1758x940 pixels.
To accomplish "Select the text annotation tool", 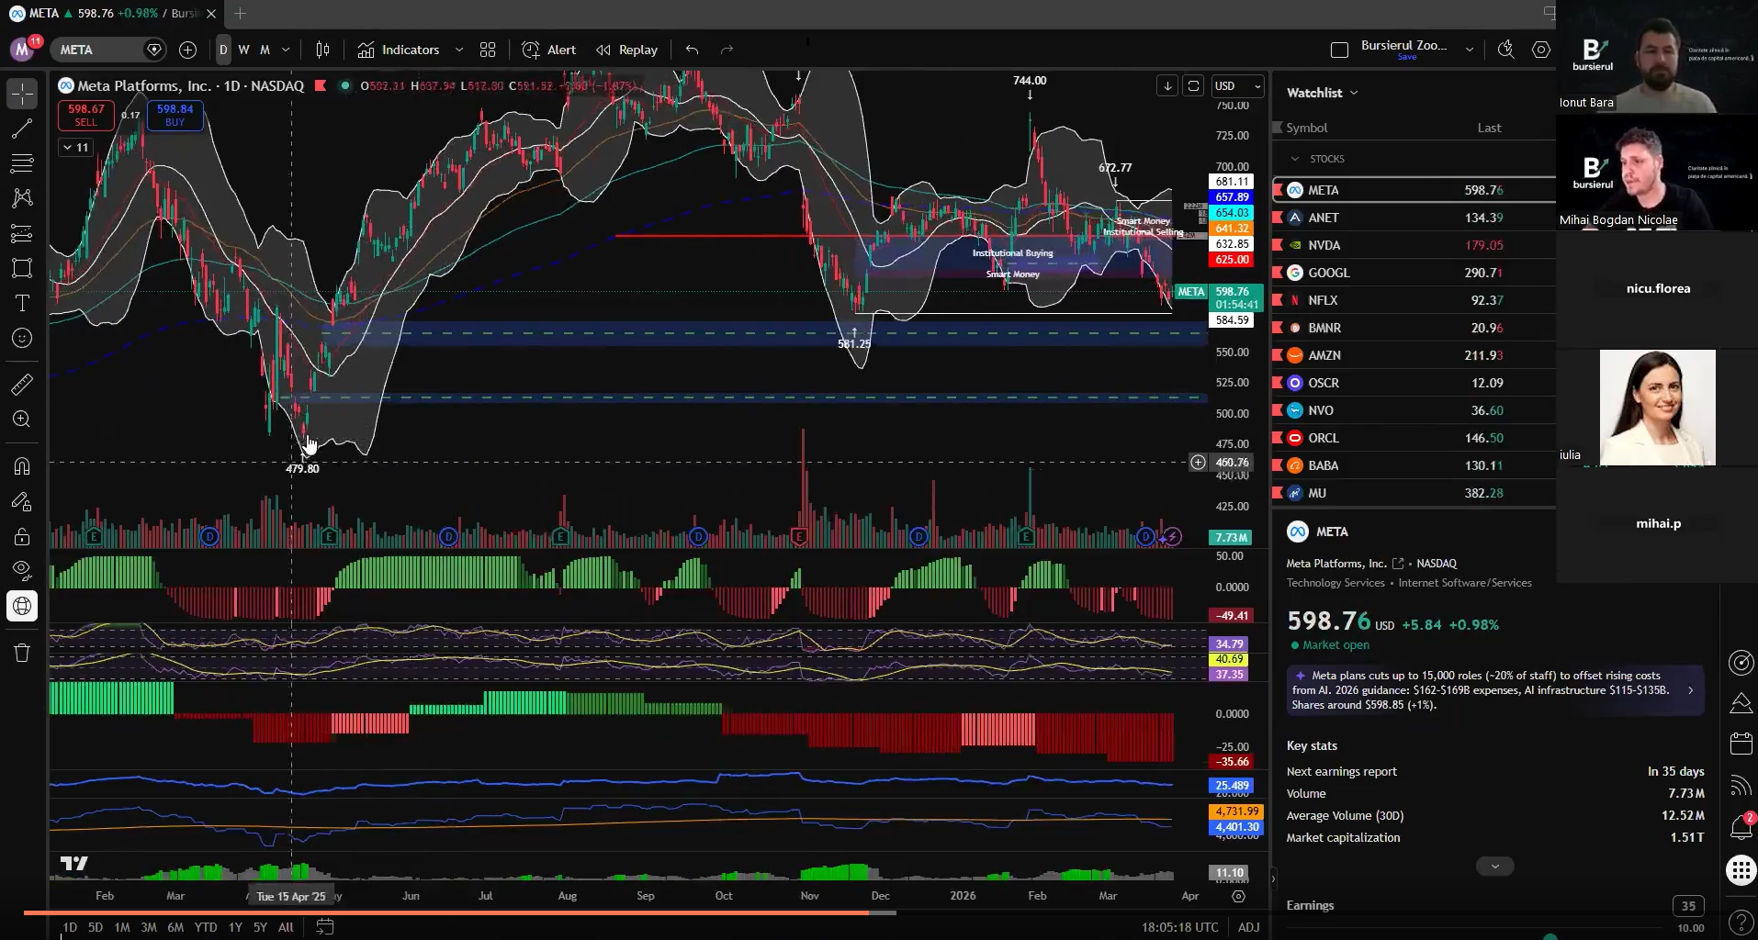I will [21, 303].
